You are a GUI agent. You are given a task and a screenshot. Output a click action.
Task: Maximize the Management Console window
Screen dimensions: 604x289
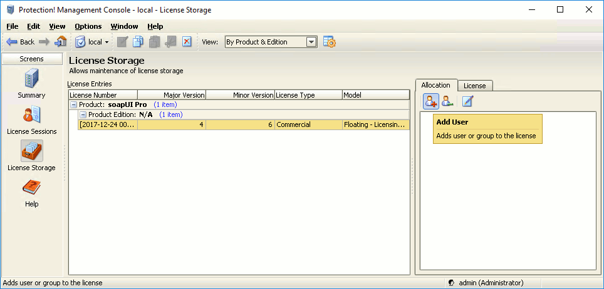click(560, 9)
